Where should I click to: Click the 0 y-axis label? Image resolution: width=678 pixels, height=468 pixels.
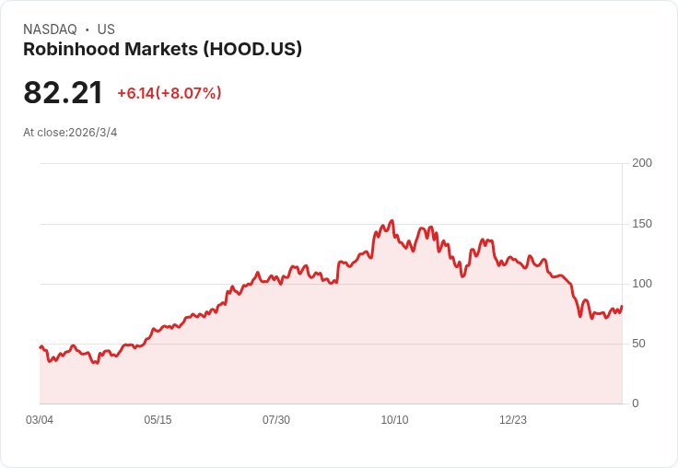[x=635, y=404]
